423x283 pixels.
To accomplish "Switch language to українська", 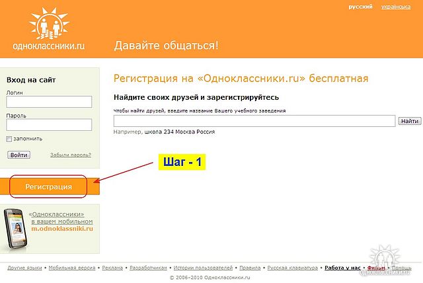I will coord(396,7).
